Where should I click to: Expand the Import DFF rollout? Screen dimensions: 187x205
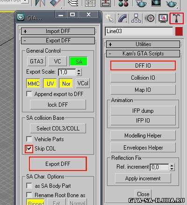pyautogui.click(x=58, y=31)
